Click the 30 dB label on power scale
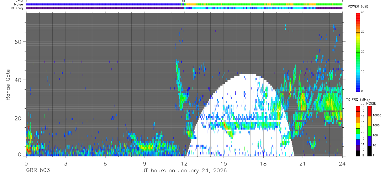The height and width of the screenshot is (177, 385). pos(363,32)
